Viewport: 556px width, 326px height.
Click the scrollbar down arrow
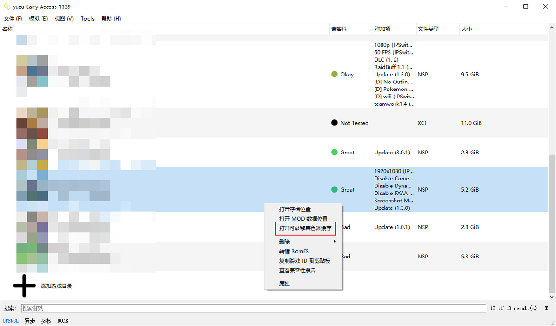pos(552,297)
